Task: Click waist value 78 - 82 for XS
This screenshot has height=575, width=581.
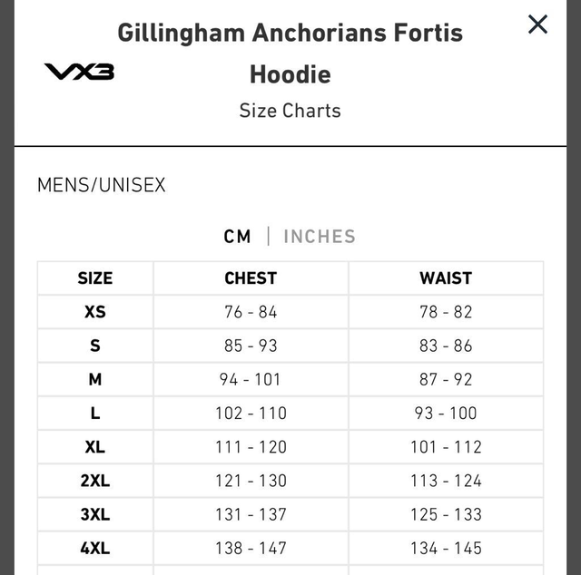Action: (x=446, y=312)
